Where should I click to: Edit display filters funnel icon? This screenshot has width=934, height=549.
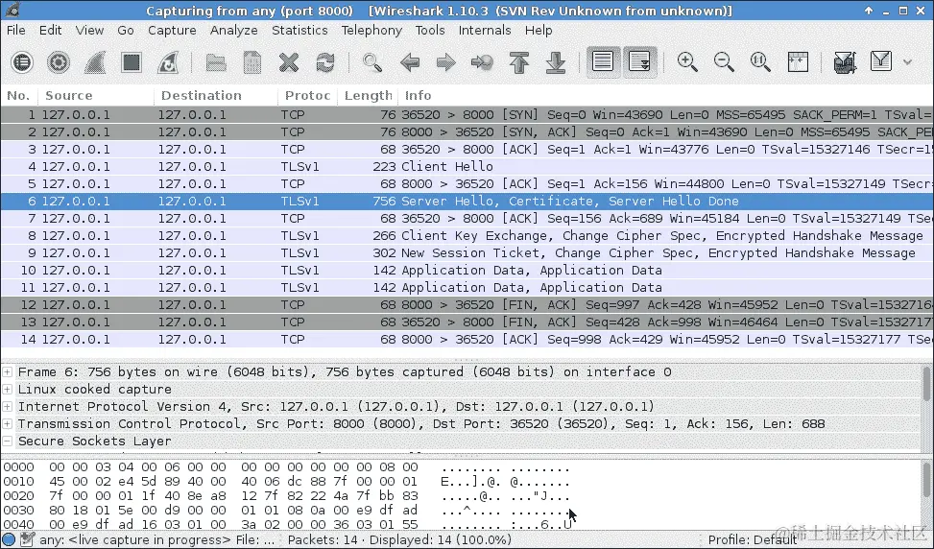[x=881, y=62]
